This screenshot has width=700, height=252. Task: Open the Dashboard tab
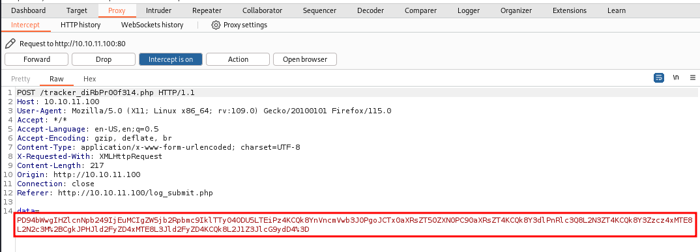coord(28,10)
